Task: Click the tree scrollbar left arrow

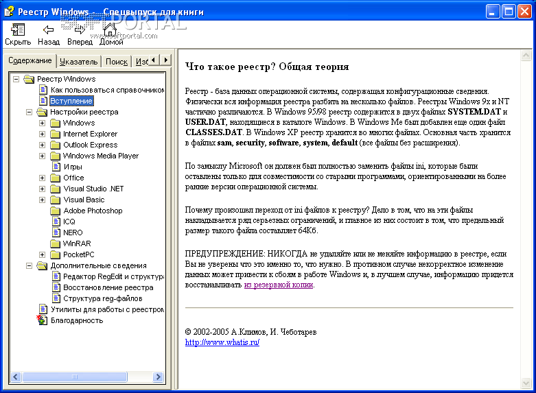Action: coord(15,377)
